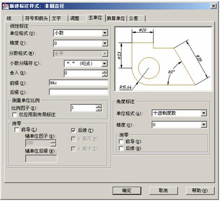Screen dimensions: 220x201
Task: Enable angular 前导 zero suppression checkbox
Action: [x=121, y=142]
